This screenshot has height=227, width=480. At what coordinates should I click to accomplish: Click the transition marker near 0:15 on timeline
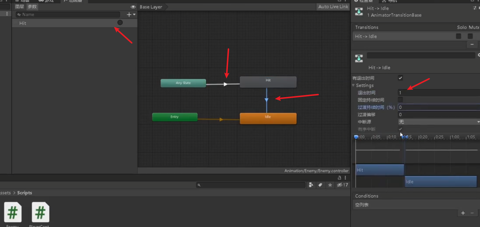pos(405,137)
